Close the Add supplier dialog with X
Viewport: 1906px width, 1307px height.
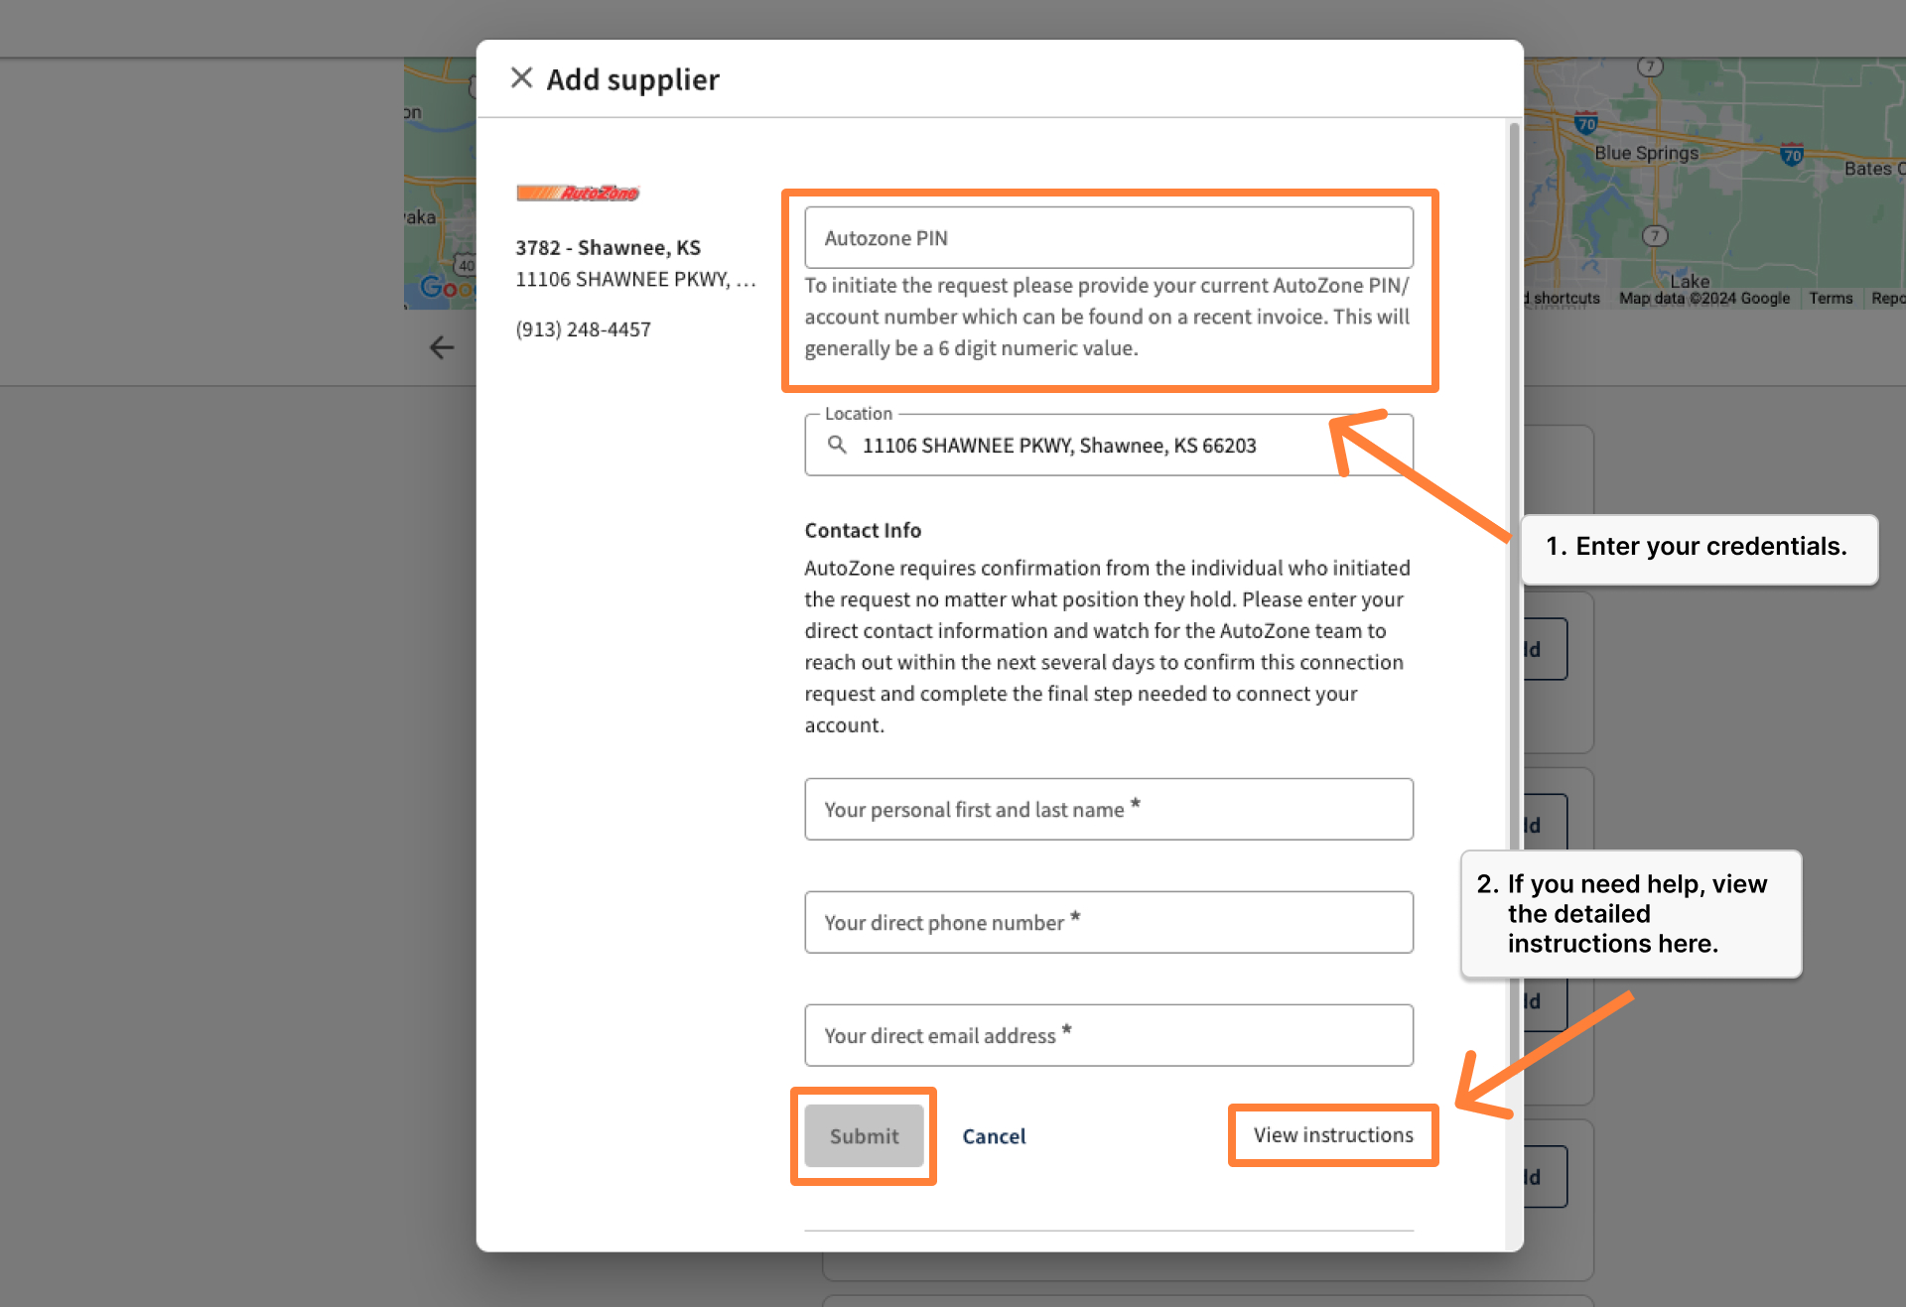(x=521, y=77)
